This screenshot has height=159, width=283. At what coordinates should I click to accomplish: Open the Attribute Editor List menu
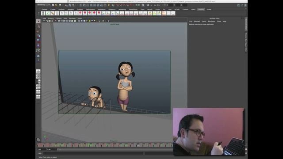(x=191, y=21)
